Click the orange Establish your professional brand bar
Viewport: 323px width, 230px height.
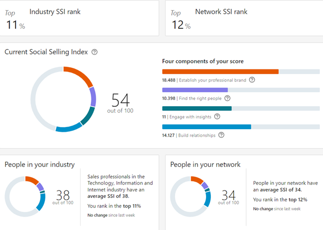tap(220, 72)
